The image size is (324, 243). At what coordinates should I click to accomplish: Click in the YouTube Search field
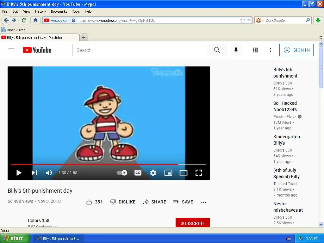click(x=140, y=50)
